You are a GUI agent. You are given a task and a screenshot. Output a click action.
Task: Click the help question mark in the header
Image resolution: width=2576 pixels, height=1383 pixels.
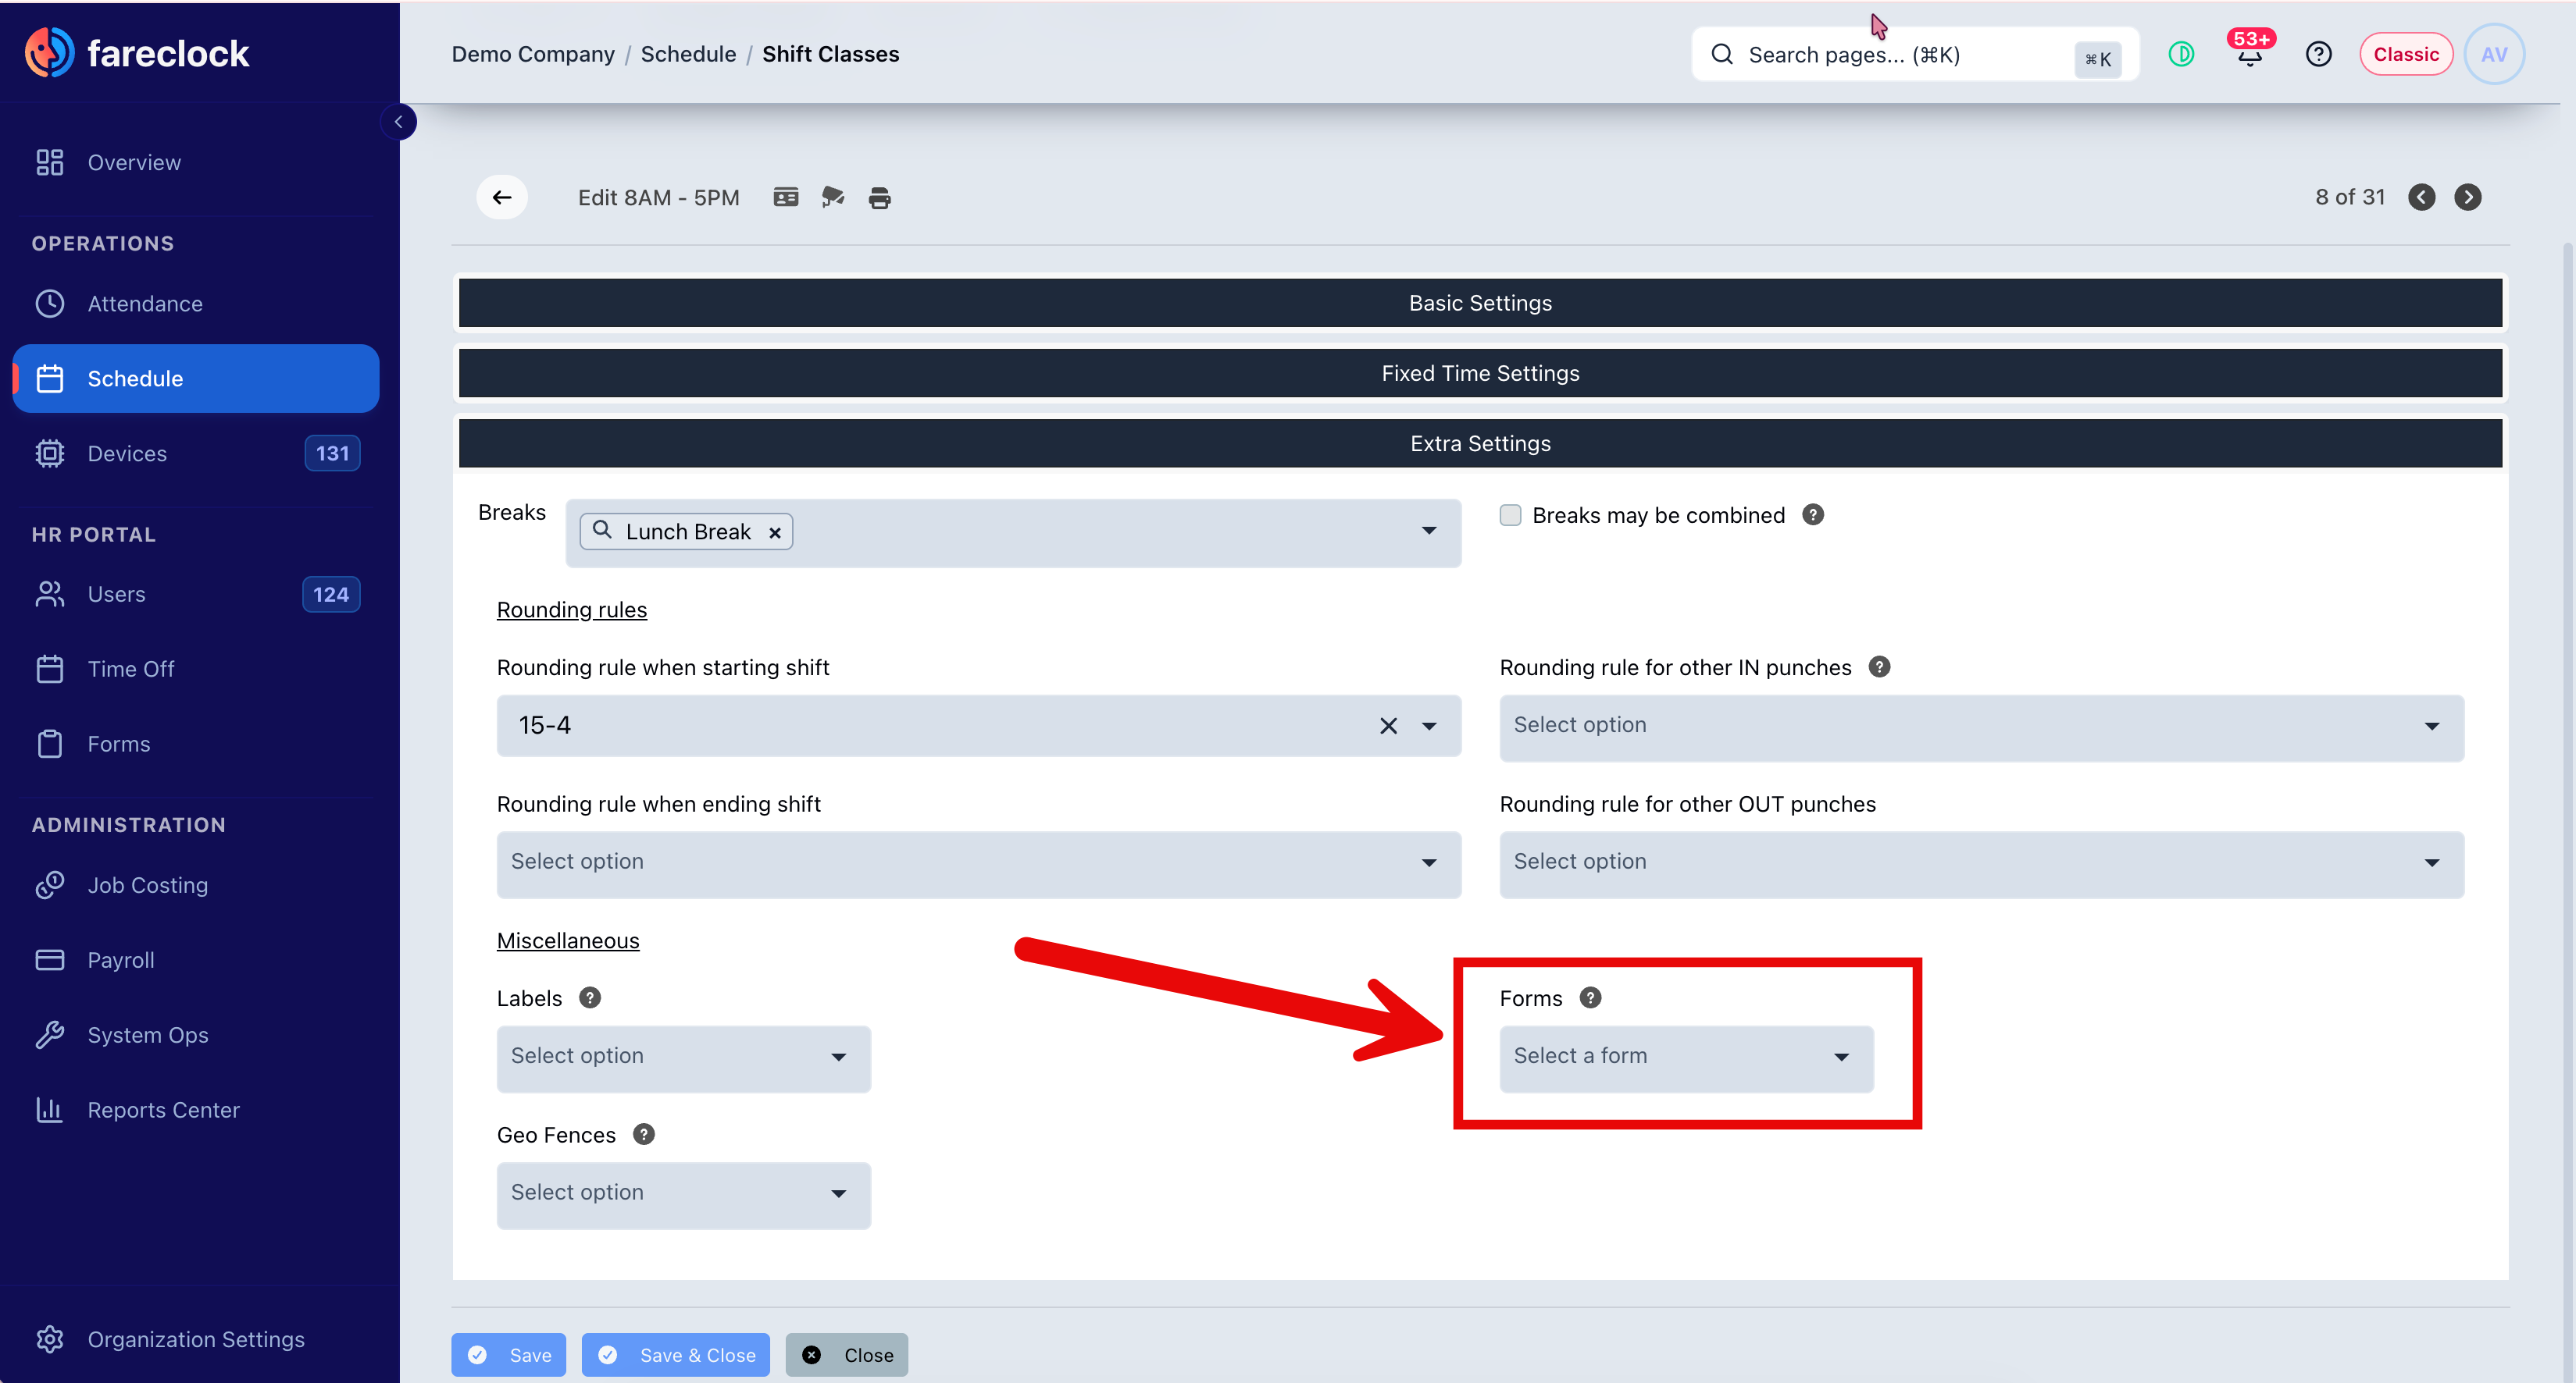pos(2318,54)
